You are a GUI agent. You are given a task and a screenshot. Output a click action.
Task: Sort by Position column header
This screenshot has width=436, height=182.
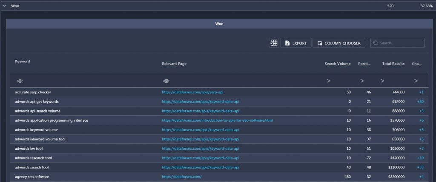pyautogui.click(x=364, y=64)
